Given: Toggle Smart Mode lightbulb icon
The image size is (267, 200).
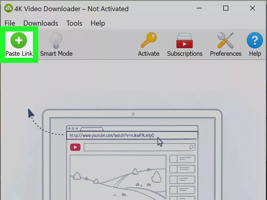Looking at the screenshot, I should pyautogui.click(x=56, y=40).
